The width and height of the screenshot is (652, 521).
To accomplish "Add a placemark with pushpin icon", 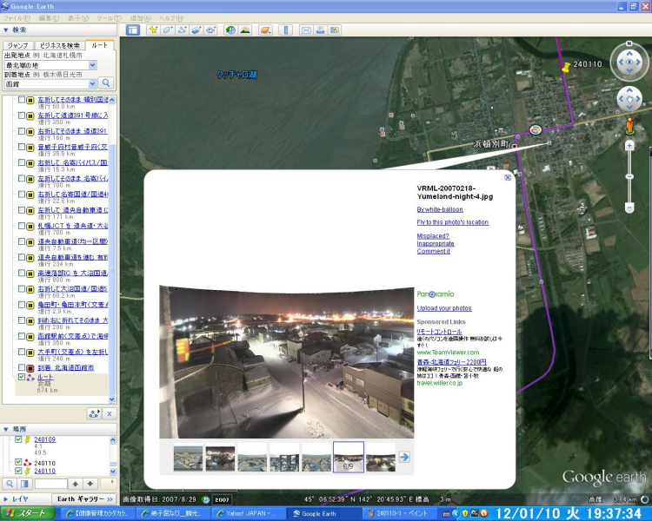I will 153,30.
